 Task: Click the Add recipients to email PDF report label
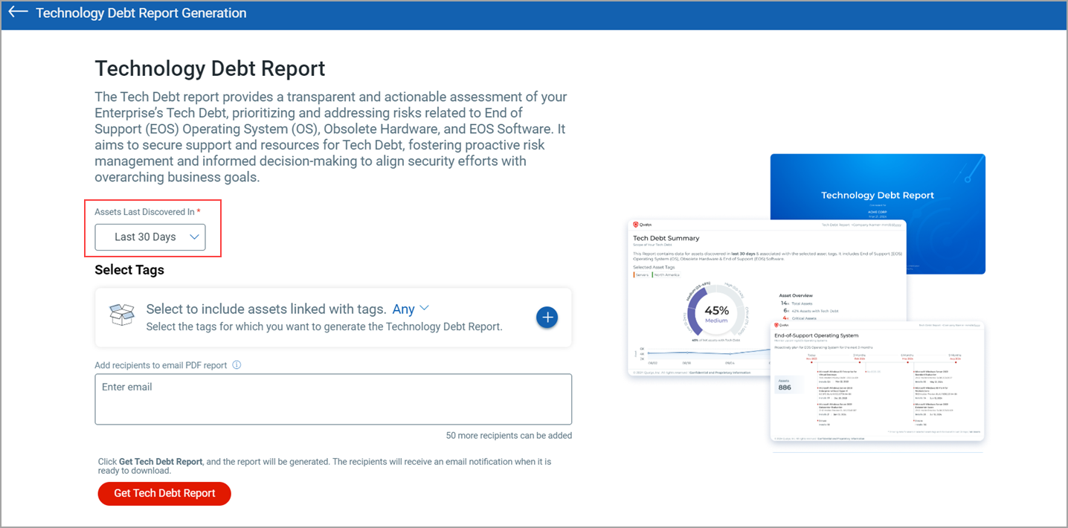coord(161,365)
